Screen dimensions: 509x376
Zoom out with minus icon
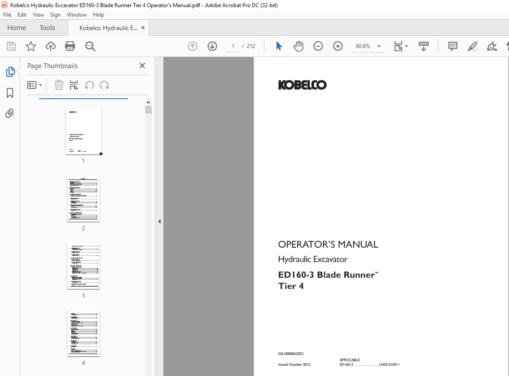[x=318, y=46]
